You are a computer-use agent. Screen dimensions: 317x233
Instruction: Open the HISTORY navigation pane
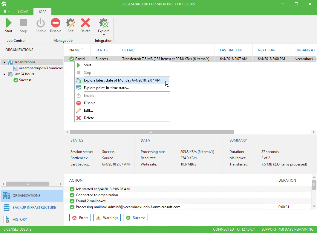pyautogui.click(x=32, y=220)
